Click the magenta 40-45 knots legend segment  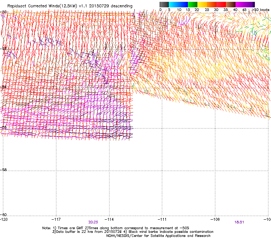(240, 4)
